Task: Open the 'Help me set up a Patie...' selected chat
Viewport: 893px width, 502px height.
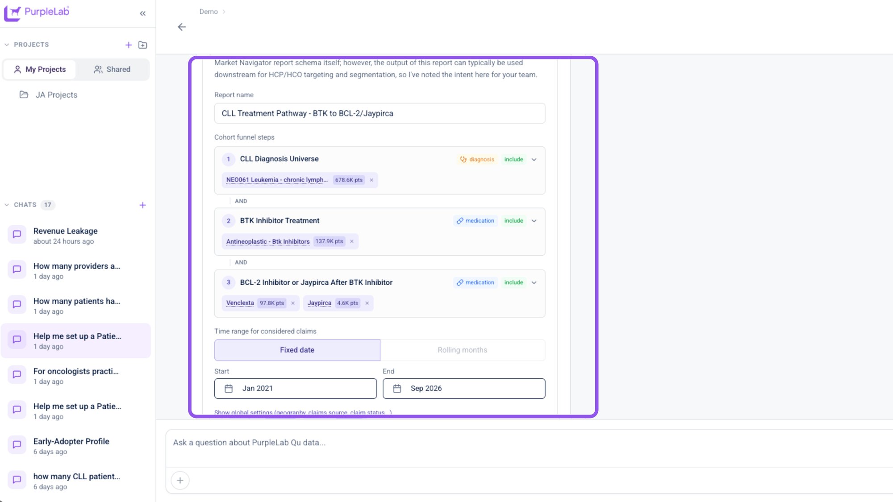Action: 76,341
